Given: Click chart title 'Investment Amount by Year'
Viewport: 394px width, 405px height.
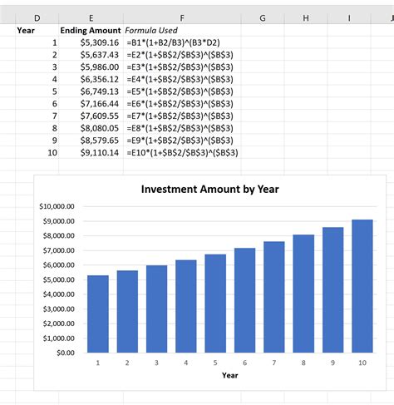Looking at the screenshot, I should pos(210,189).
